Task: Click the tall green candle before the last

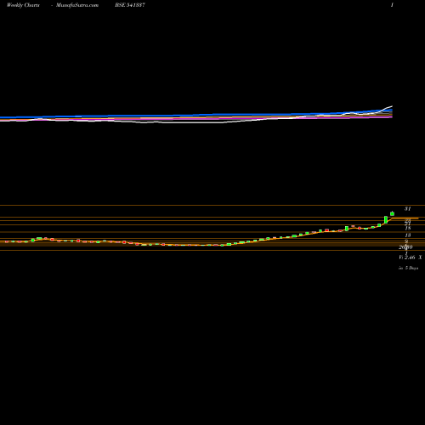Action: [386, 219]
